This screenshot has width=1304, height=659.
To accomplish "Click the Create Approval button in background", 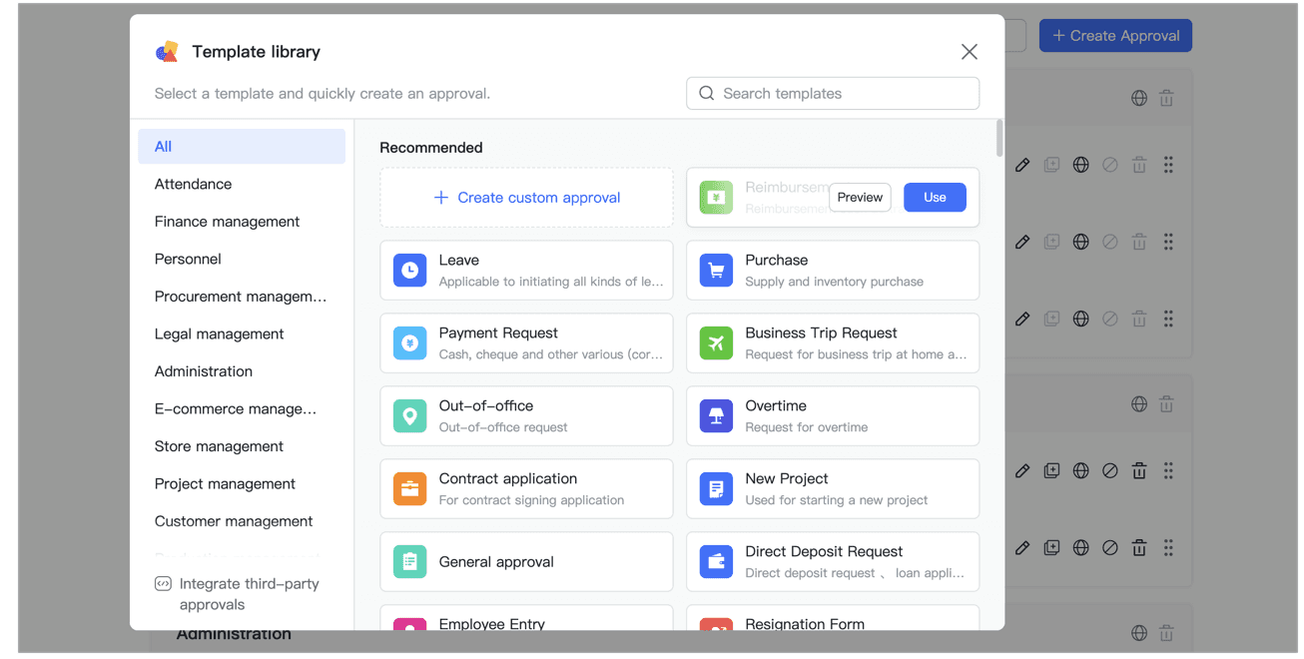I will [x=1115, y=36].
